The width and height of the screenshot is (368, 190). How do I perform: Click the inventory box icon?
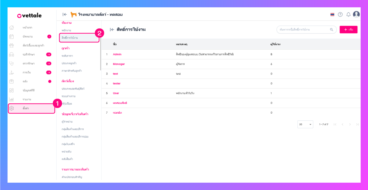12,81
